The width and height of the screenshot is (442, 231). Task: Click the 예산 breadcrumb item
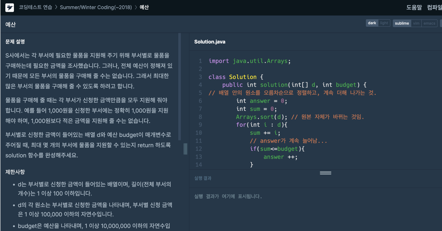(x=144, y=7)
